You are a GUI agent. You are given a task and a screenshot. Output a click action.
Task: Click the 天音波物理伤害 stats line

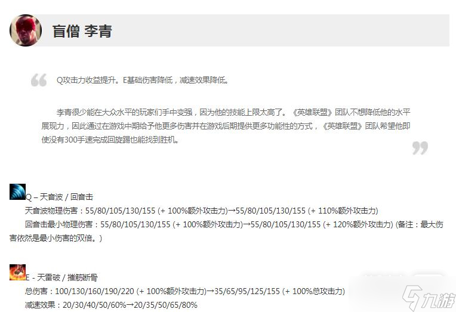click(202, 211)
